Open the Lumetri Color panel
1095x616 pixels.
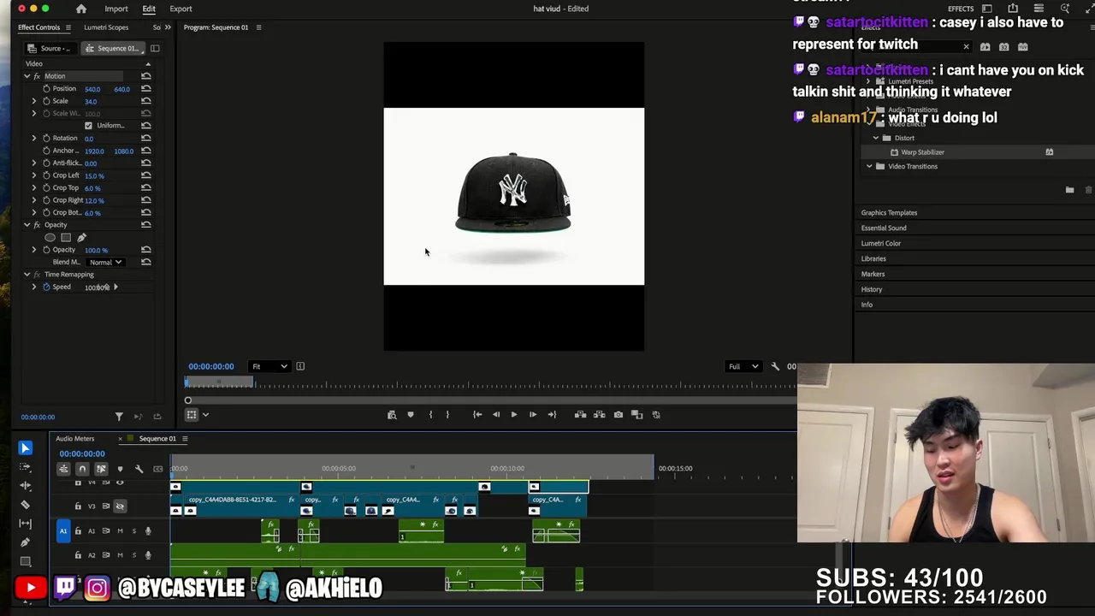(x=881, y=243)
